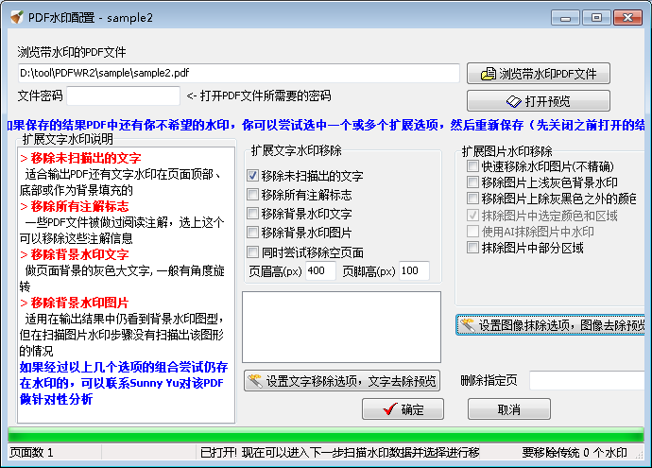The height and width of the screenshot is (468, 652).
Task: Click the red heading 移除背景水印图片 in description
Action: point(79,303)
